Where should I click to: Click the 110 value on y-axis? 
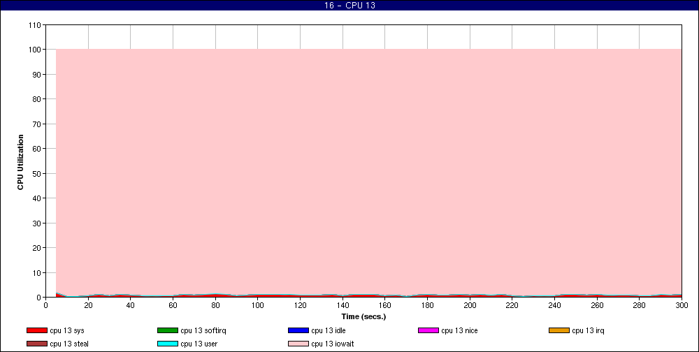(36, 25)
